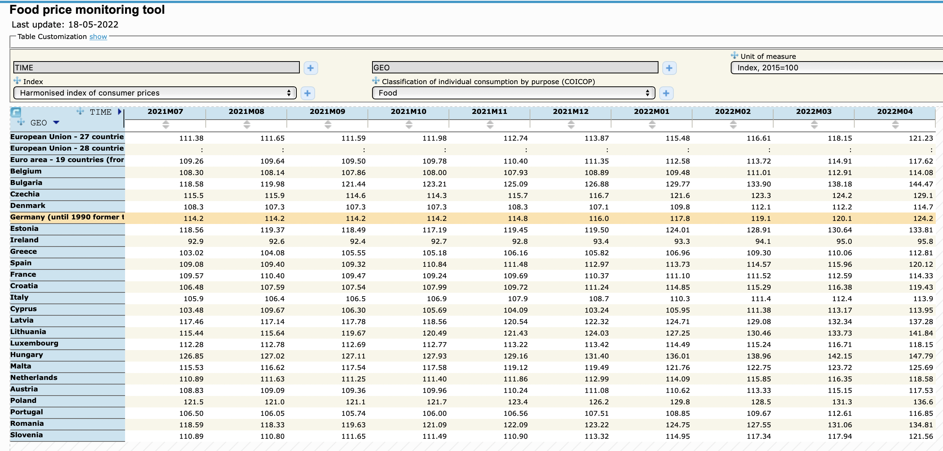Click the 2022M01 column header
Viewport: 943px width, 451px height.
coord(652,112)
